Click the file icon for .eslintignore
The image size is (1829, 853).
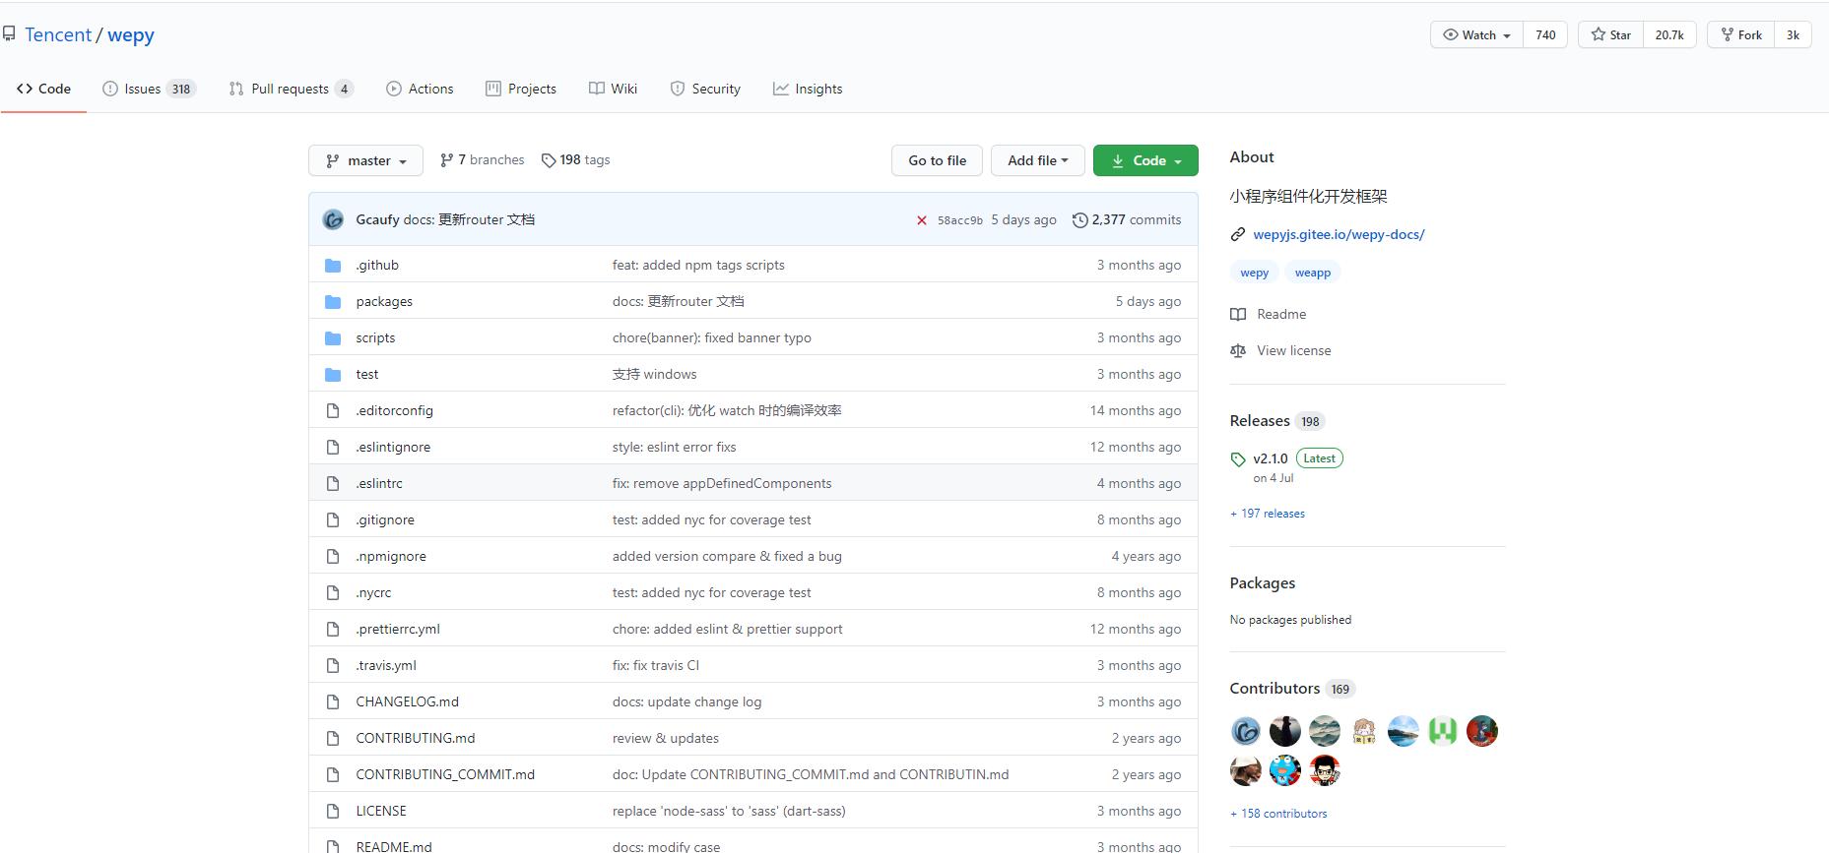click(x=333, y=447)
